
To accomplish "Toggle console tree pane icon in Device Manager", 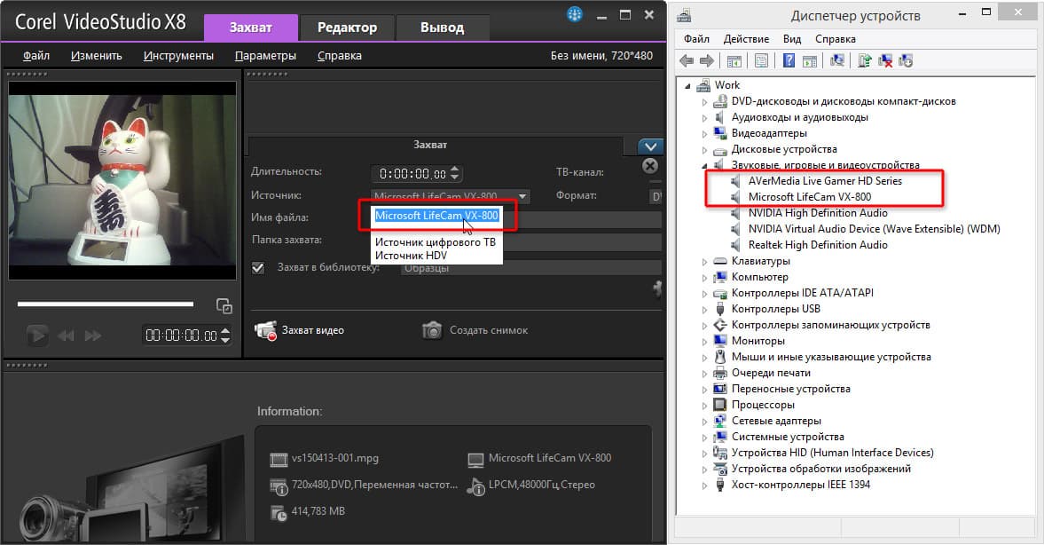I will 734,60.
